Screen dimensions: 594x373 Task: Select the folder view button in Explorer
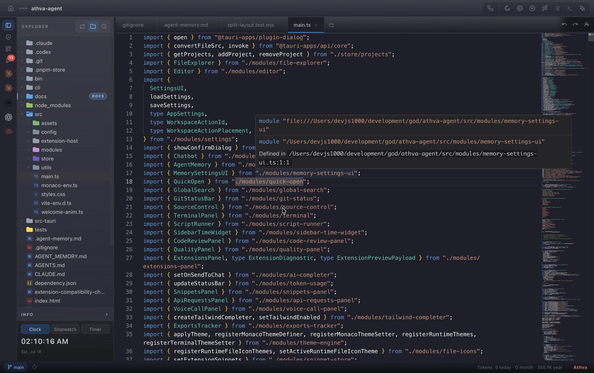93,26
